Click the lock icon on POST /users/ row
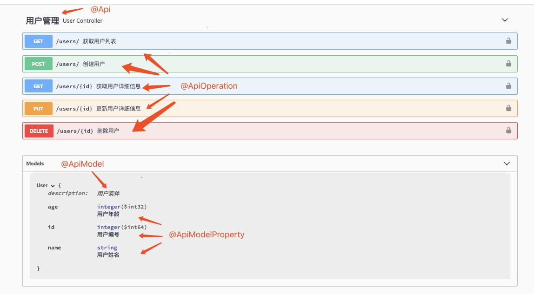The width and height of the screenshot is (534, 294). pos(508,64)
